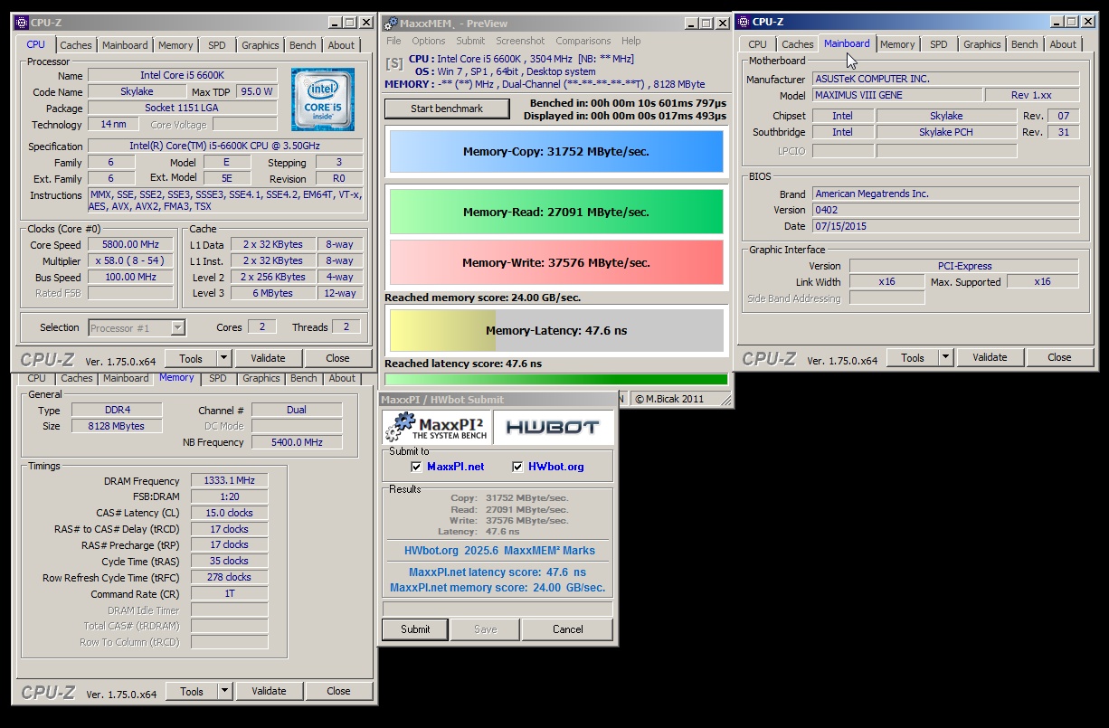Switch to Memory tab in right CPU-Z window
The width and height of the screenshot is (1109, 728).
[x=897, y=44]
